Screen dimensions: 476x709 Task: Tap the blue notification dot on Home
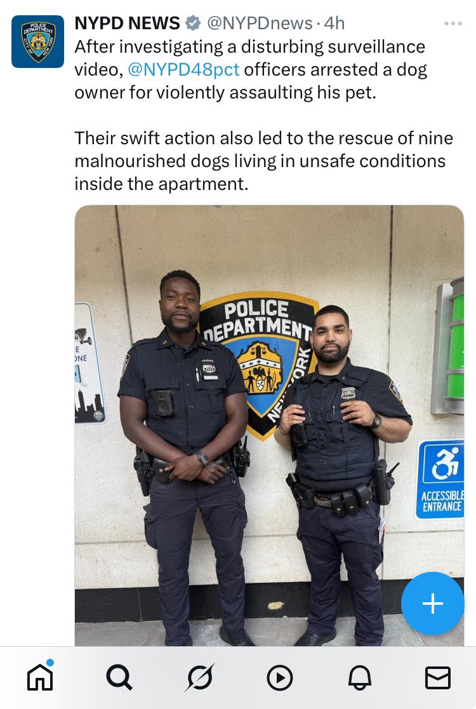coord(50,663)
